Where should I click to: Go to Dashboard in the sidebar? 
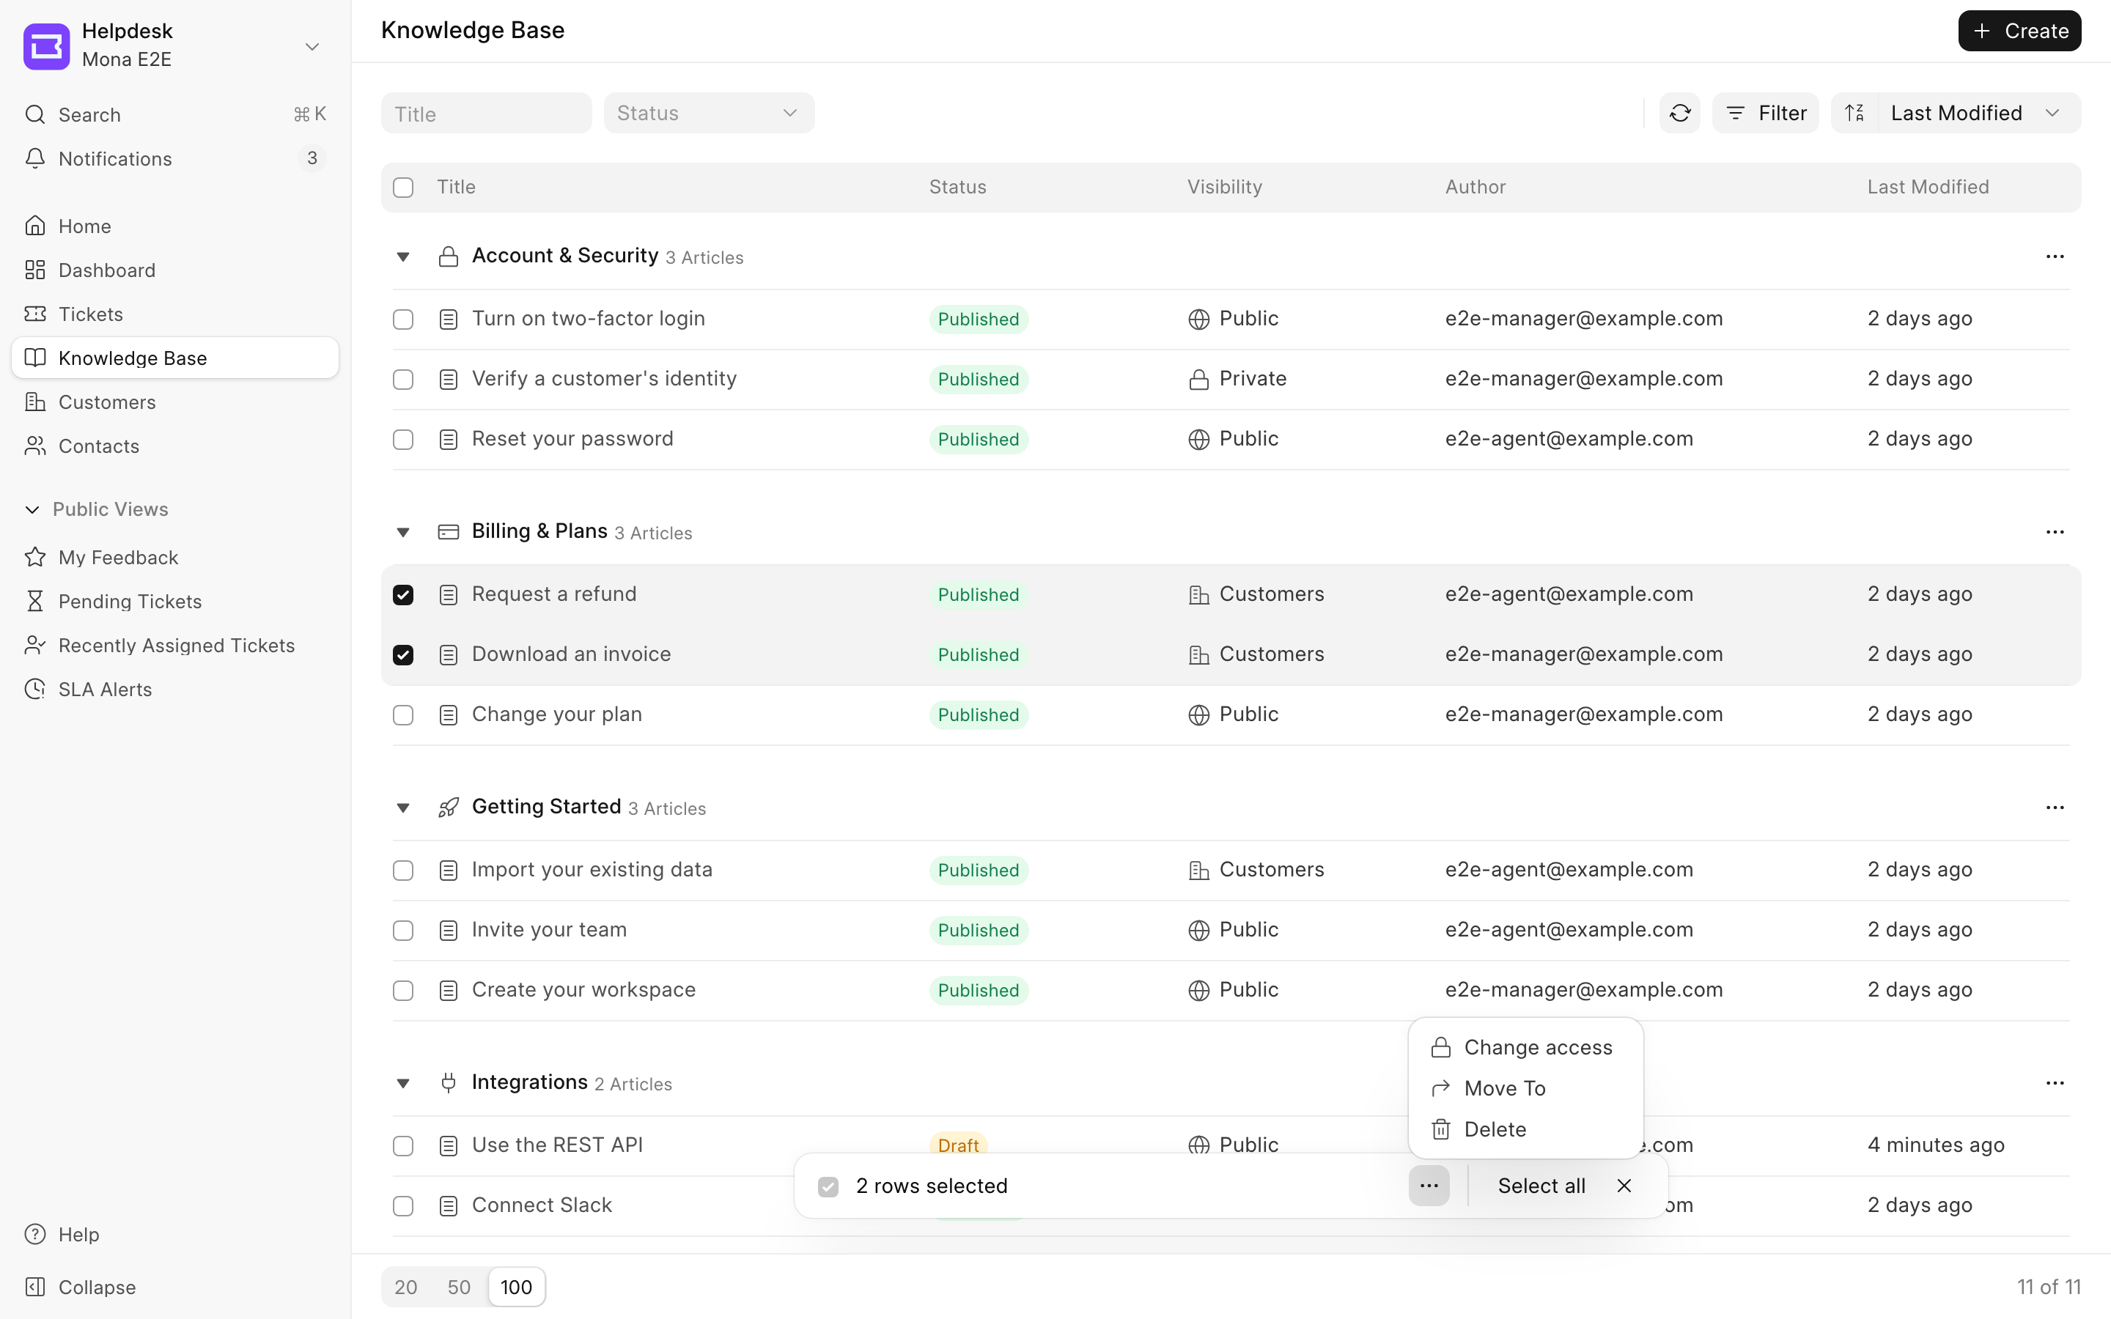point(174,270)
